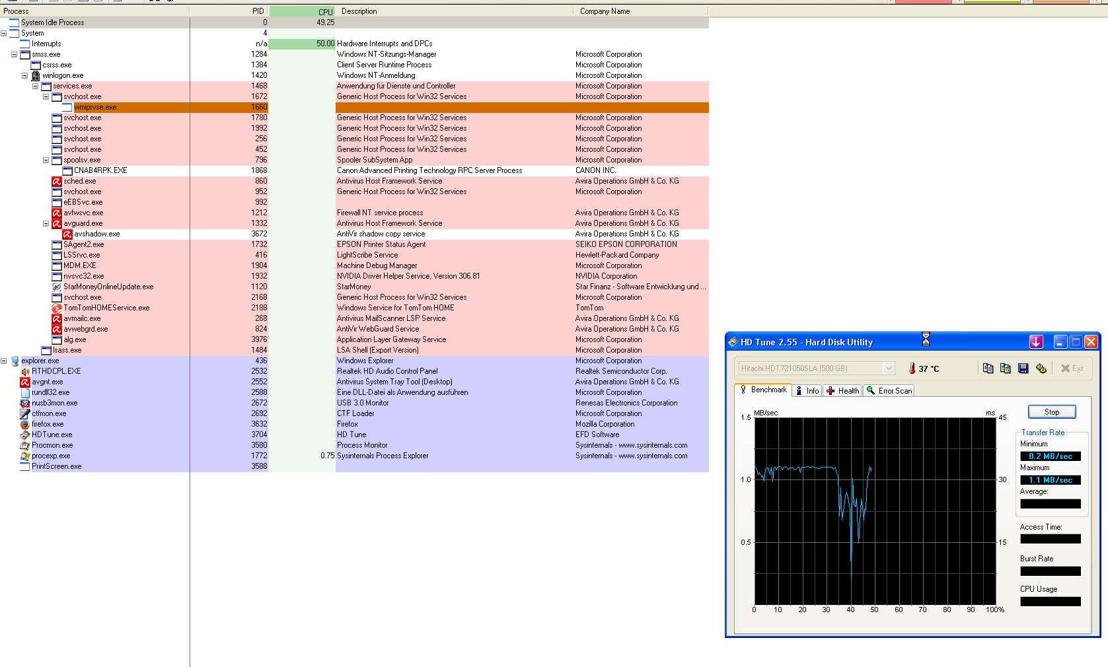Switch to the Benchmark tab in HD Tune
Image resolution: width=1108 pixels, height=667 pixels.
[763, 390]
